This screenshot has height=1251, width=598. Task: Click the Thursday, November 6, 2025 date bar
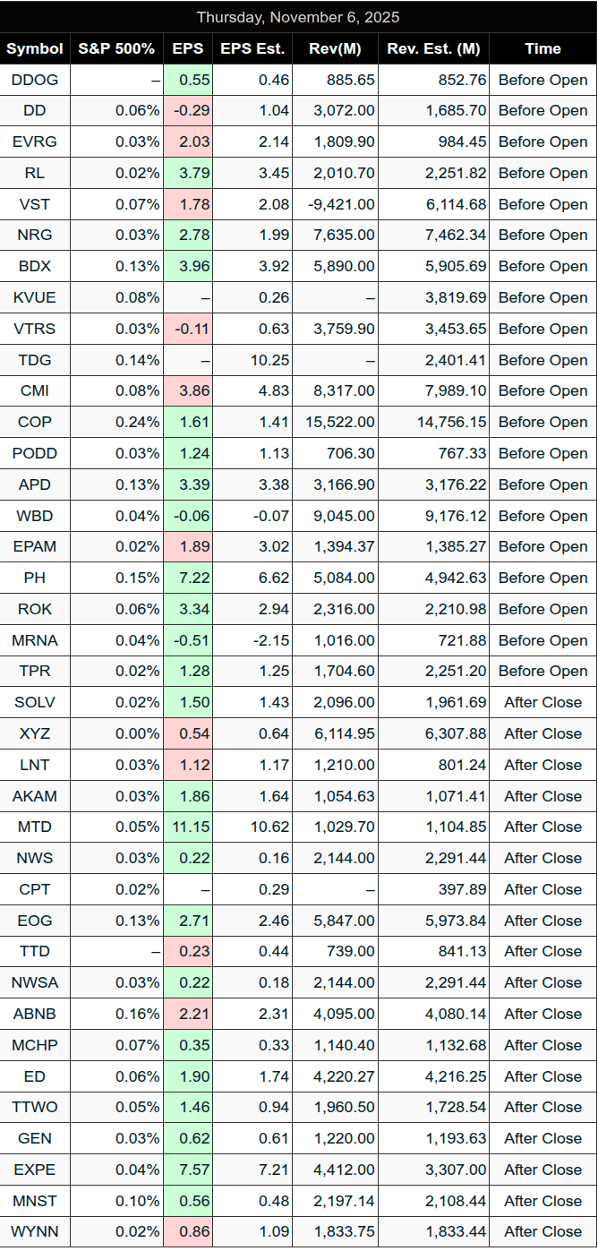coord(298,17)
